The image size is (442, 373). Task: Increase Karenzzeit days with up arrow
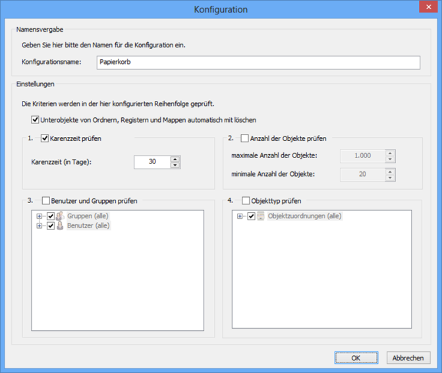tap(175, 158)
